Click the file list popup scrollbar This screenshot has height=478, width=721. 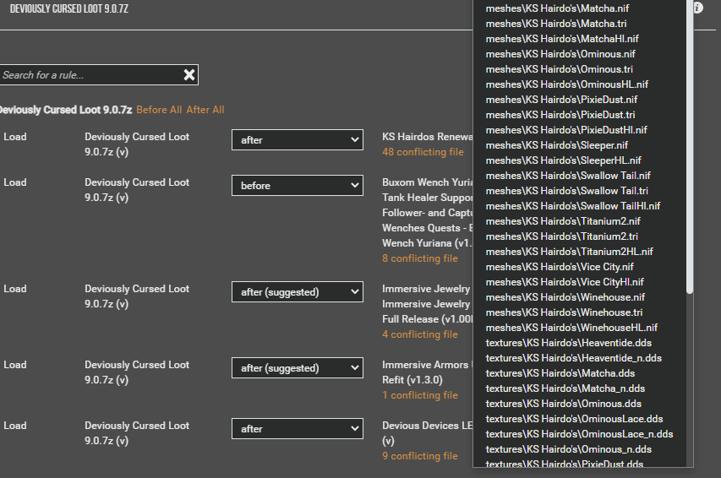(689, 147)
